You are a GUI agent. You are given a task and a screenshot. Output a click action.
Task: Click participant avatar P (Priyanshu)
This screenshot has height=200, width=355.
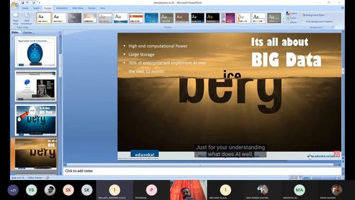pos(151,190)
